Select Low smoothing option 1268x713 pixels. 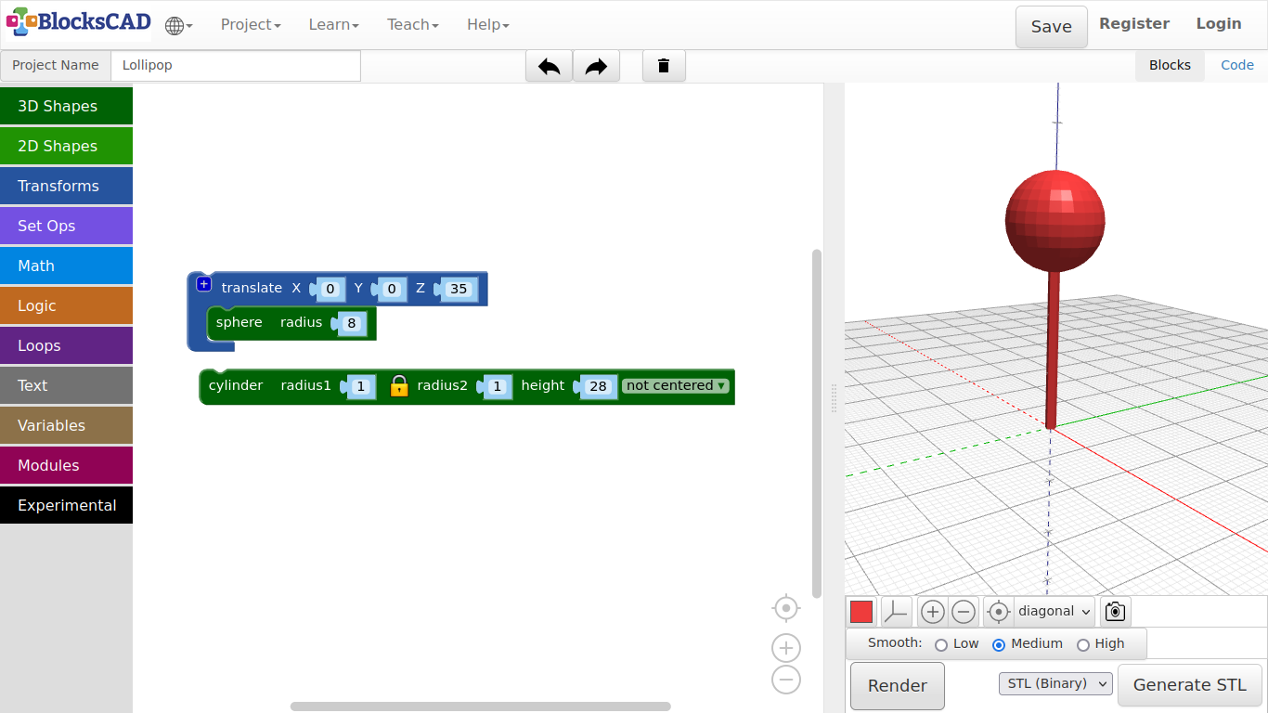coord(941,644)
